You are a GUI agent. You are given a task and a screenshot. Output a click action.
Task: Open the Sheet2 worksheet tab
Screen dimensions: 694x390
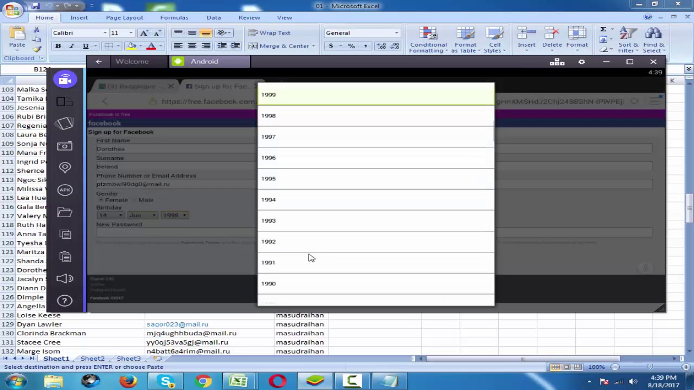coord(93,359)
